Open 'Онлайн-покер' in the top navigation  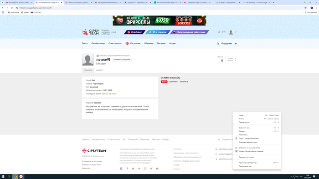(98, 43)
